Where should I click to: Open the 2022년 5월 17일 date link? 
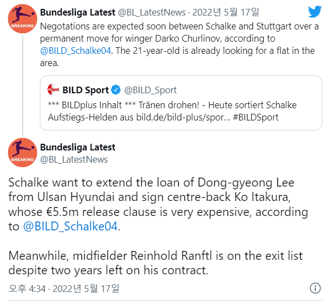(226, 12)
